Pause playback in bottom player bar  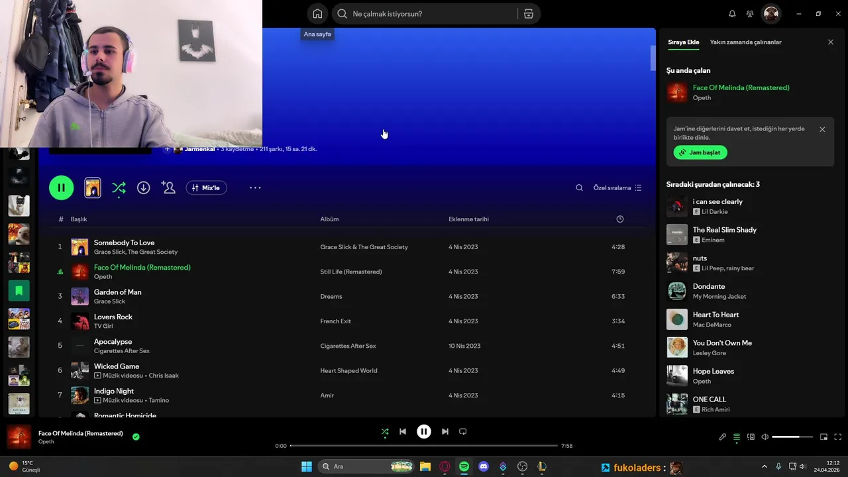[x=424, y=432]
